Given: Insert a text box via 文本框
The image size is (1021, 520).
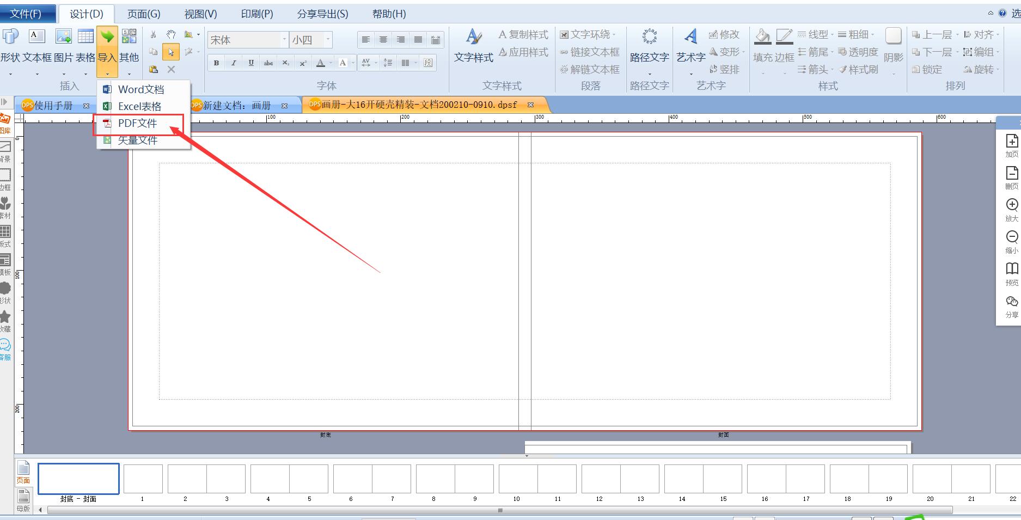Looking at the screenshot, I should [x=36, y=46].
